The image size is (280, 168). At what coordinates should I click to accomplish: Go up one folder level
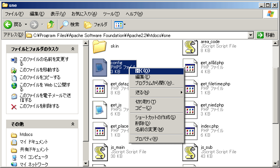pyautogui.click(x=51, y=25)
